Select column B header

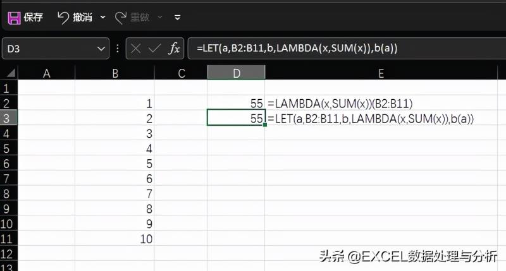coord(115,73)
